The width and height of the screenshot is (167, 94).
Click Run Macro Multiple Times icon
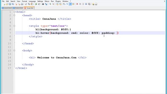[86, 4]
